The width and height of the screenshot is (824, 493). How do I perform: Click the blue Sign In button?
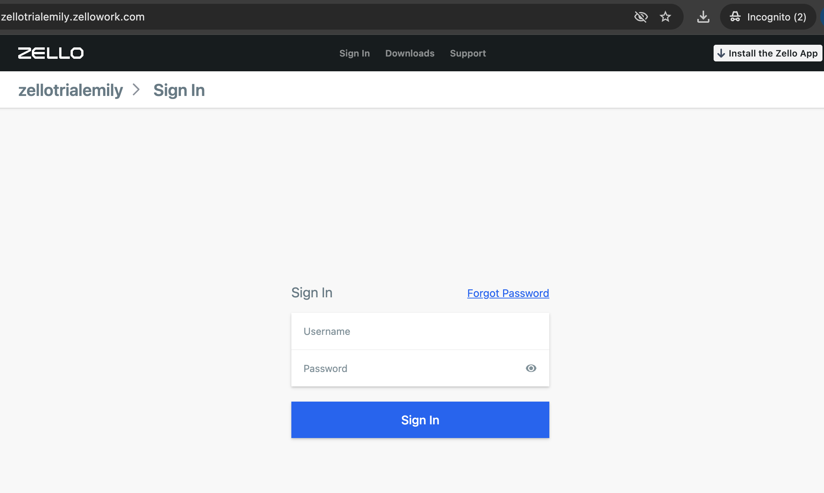click(420, 420)
